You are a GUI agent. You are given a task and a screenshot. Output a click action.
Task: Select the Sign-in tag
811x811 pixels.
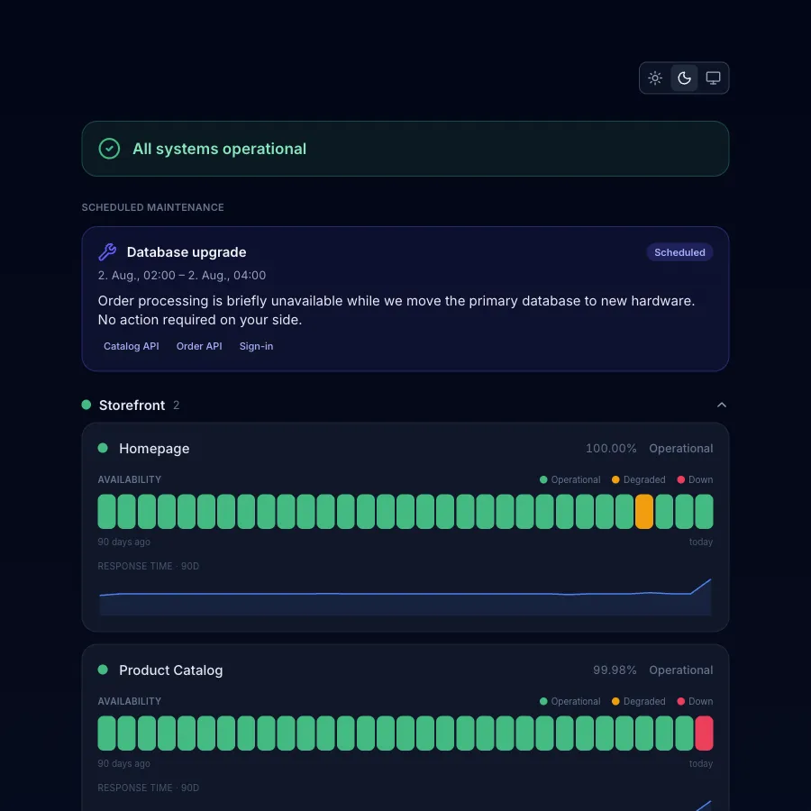pyautogui.click(x=256, y=346)
